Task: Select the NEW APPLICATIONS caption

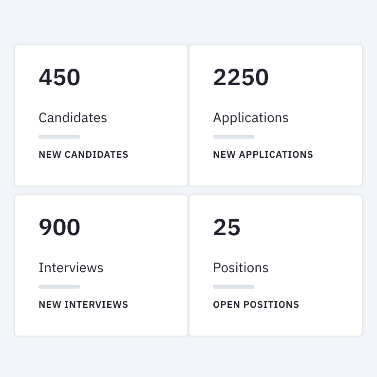Action: (x=263, y=155)
